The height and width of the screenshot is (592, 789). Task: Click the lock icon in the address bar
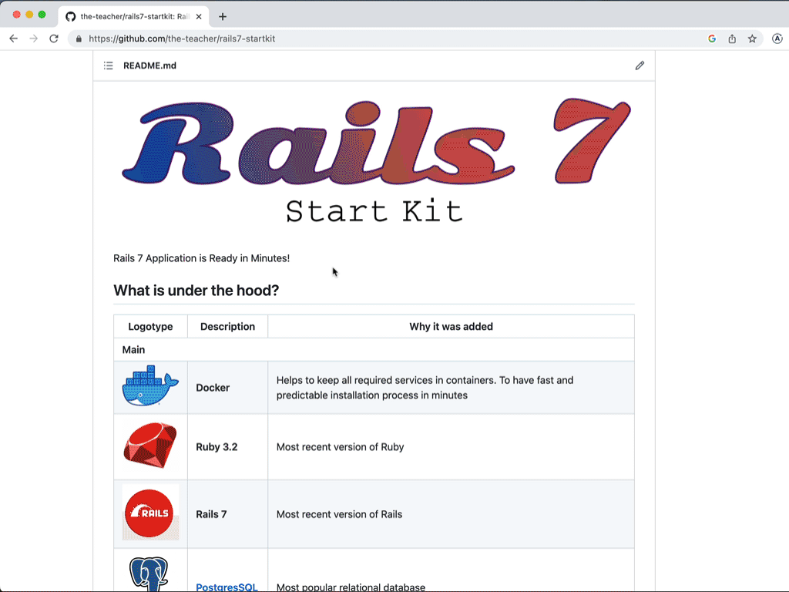click(x=79, y=39)
